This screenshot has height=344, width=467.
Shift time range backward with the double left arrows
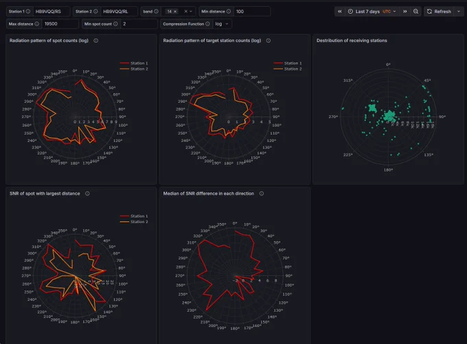339,11
